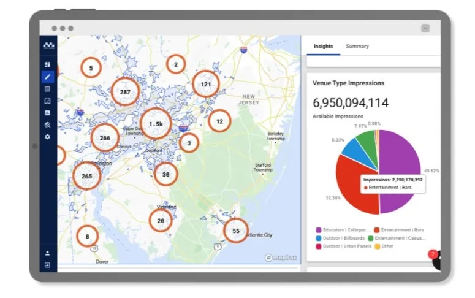Click the 30 map cluster below Deptford

[x=165, y=174]
